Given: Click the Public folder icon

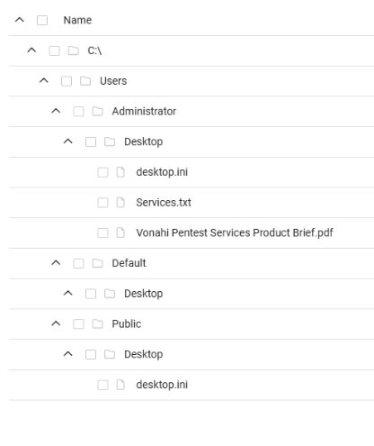Looking at the screenshot, I should point(98,324).
